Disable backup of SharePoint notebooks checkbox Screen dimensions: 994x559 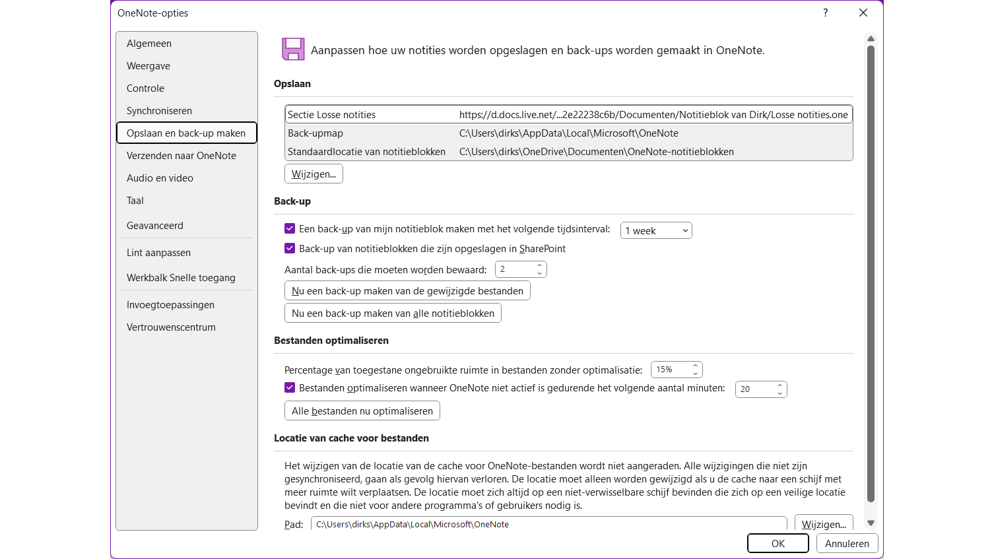pos(290,248)
